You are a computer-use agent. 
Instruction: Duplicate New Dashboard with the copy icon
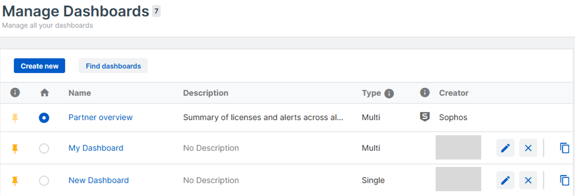[x=565, y=180]
